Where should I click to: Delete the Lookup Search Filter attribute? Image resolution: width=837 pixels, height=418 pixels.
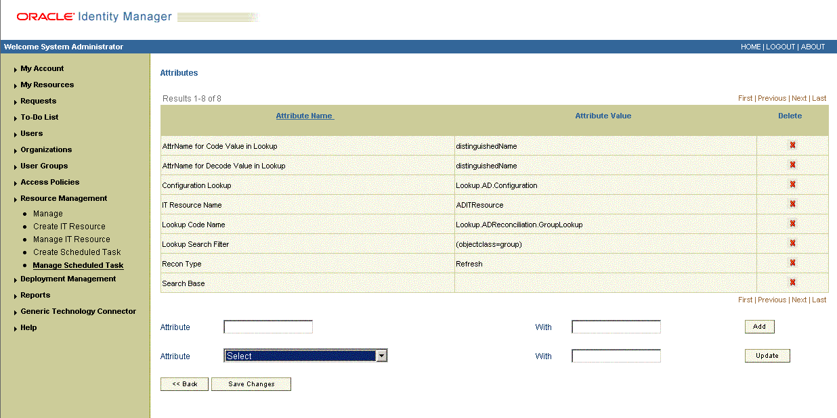pos(792,243)
